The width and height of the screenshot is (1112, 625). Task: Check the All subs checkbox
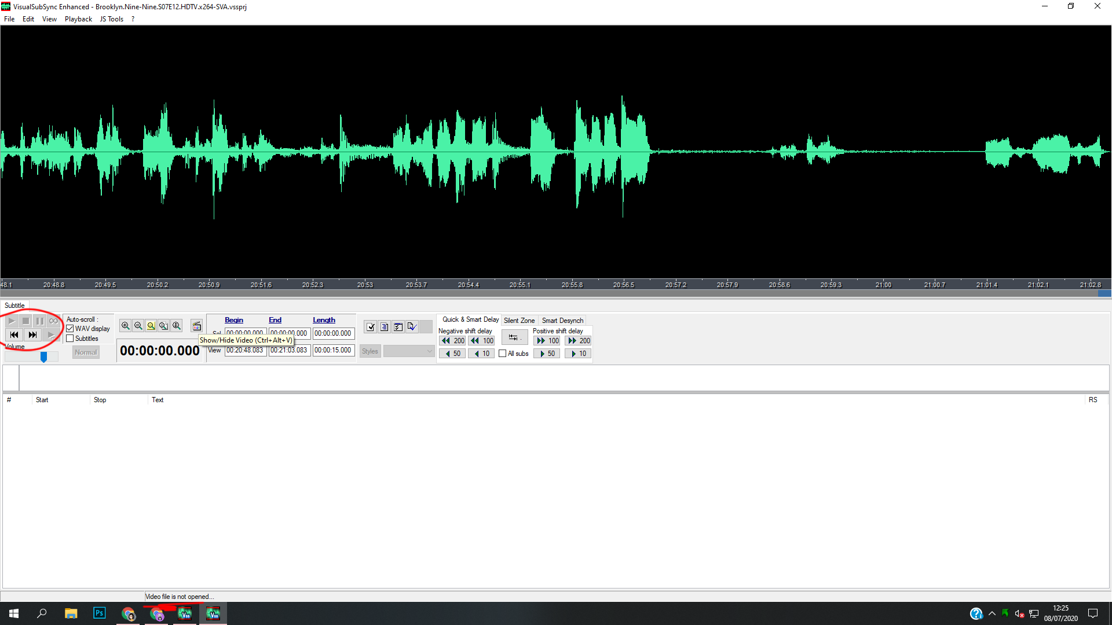click(503, 354)
